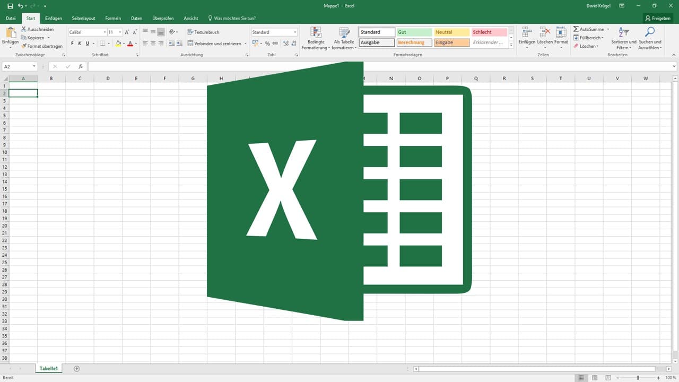Click Format icon in Zellen group
The image size is (679, 382).
click(x=561, y=32)
